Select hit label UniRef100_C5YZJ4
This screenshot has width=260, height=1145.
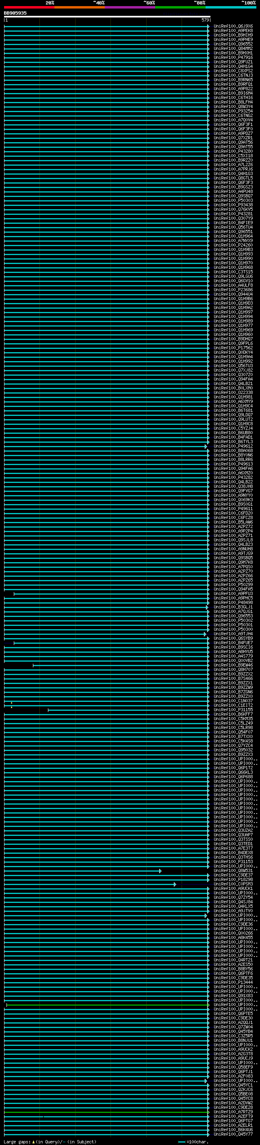tap(233, 428)
